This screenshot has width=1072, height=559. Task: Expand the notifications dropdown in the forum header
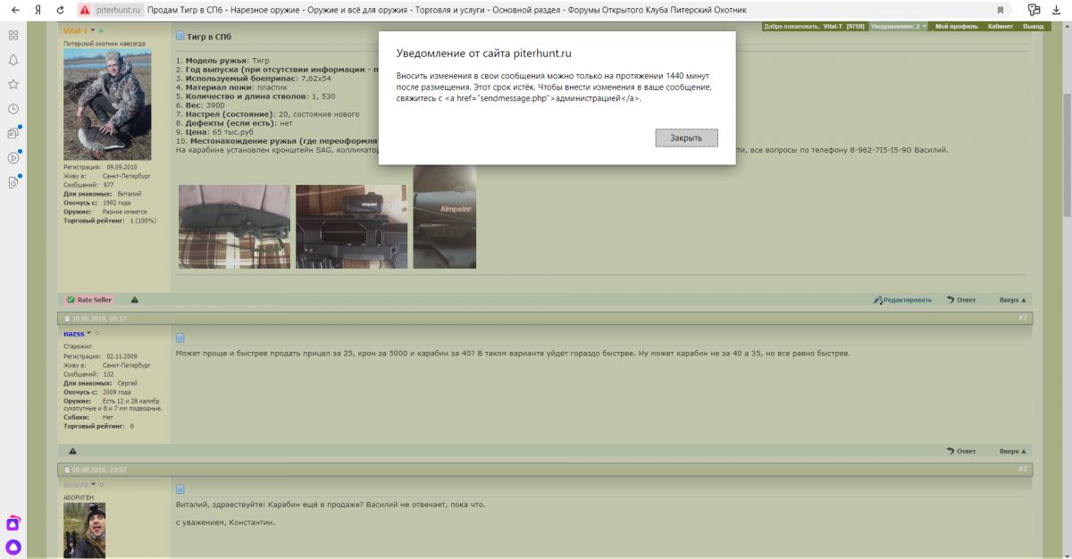tap(898, 27)
